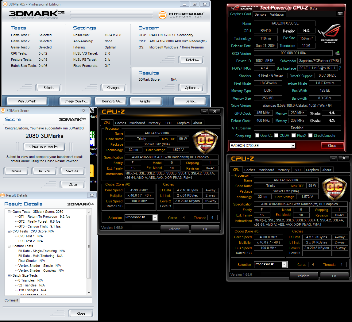Click Validate in lower-right CPU-Z window
The width and height of the screenshot is (352, 322).
pos(304,276)
